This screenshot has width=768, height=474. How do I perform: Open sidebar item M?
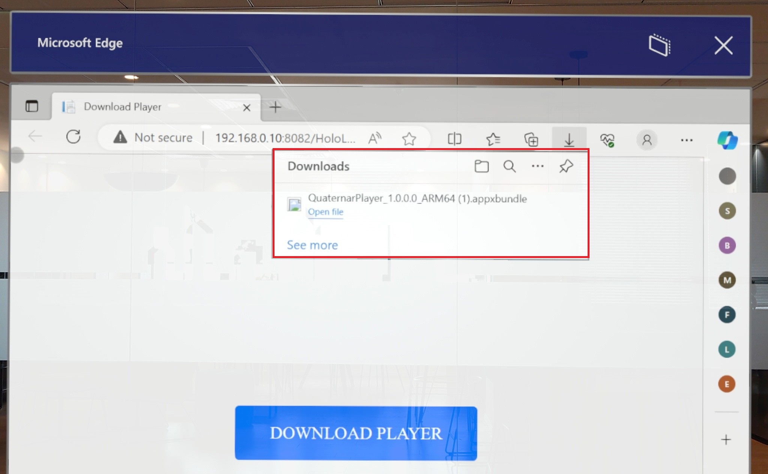727,280
